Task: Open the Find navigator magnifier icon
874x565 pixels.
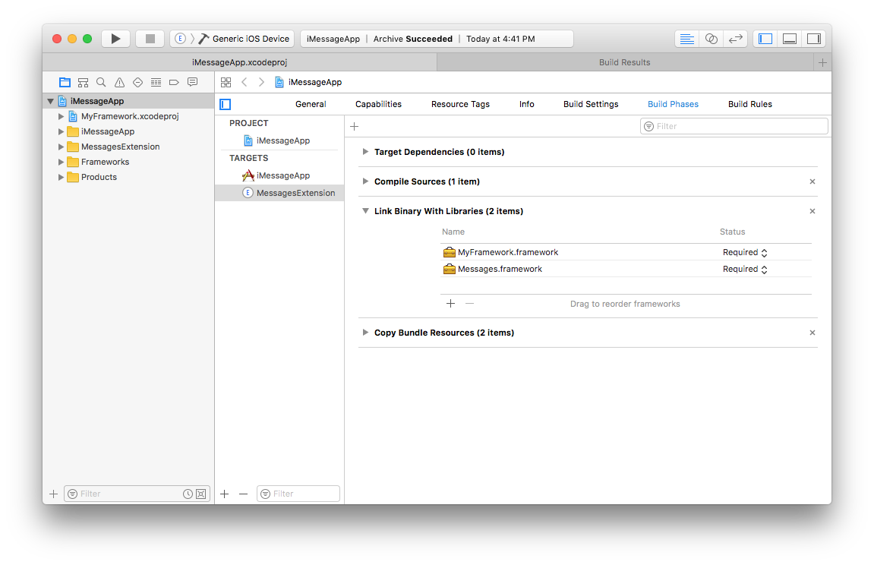Action: click(x=101, y=82)
